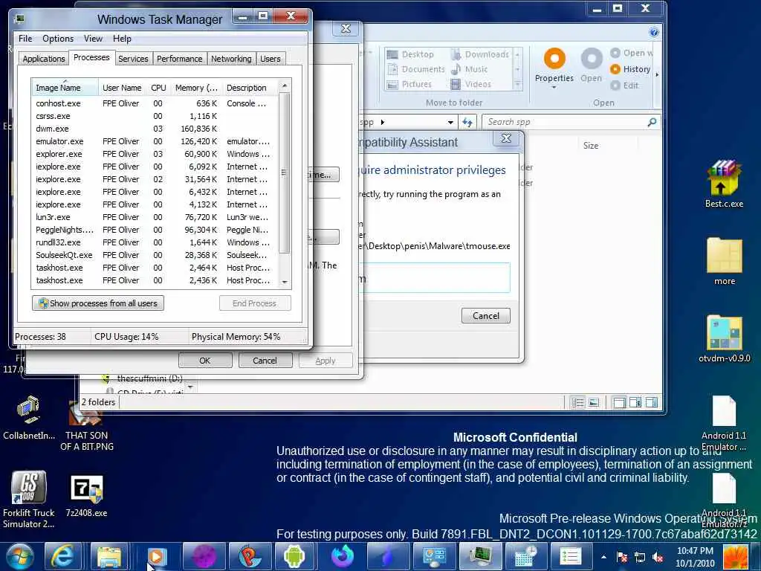Click Cancel in the Compatibility Assistant
This screenshot has width=761, height=571.
tap(486, 315)
